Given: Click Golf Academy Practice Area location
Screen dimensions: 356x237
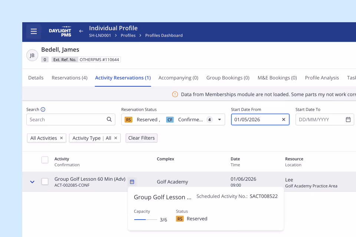Looking at the screenshot, I should (x=311, y=186).
